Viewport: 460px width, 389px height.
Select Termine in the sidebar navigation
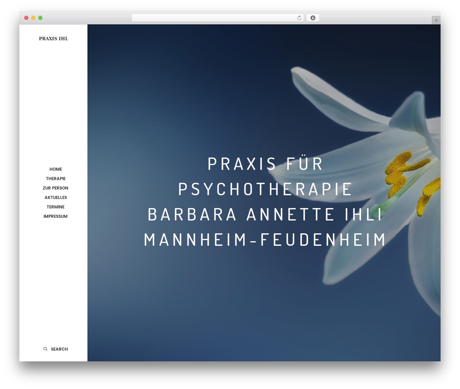point(56,207)
